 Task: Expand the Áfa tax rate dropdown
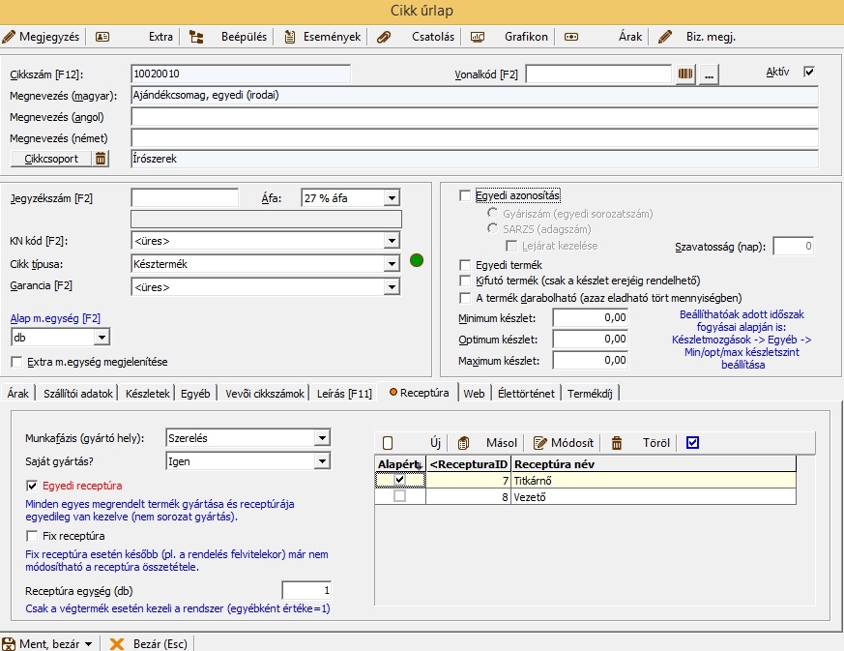391,198
